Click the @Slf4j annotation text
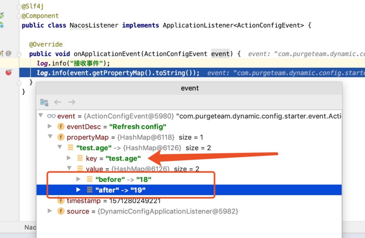 [x=32, y=6]
